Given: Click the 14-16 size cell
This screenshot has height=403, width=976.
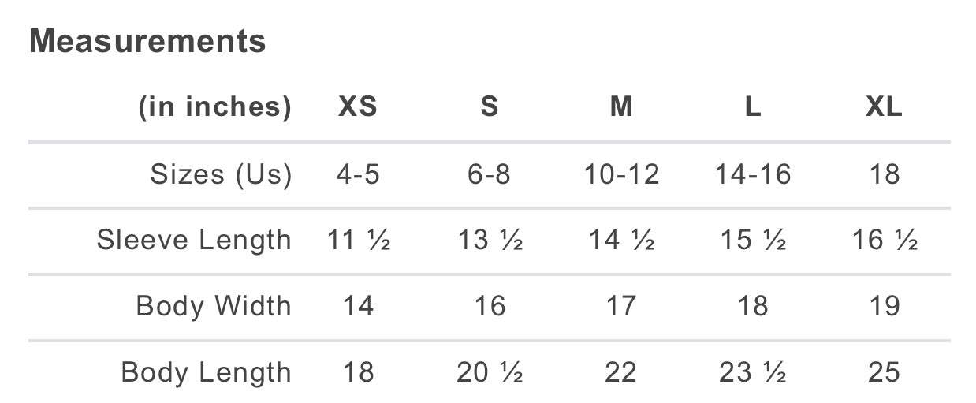Looking at the screenshot, I should 753,174.
